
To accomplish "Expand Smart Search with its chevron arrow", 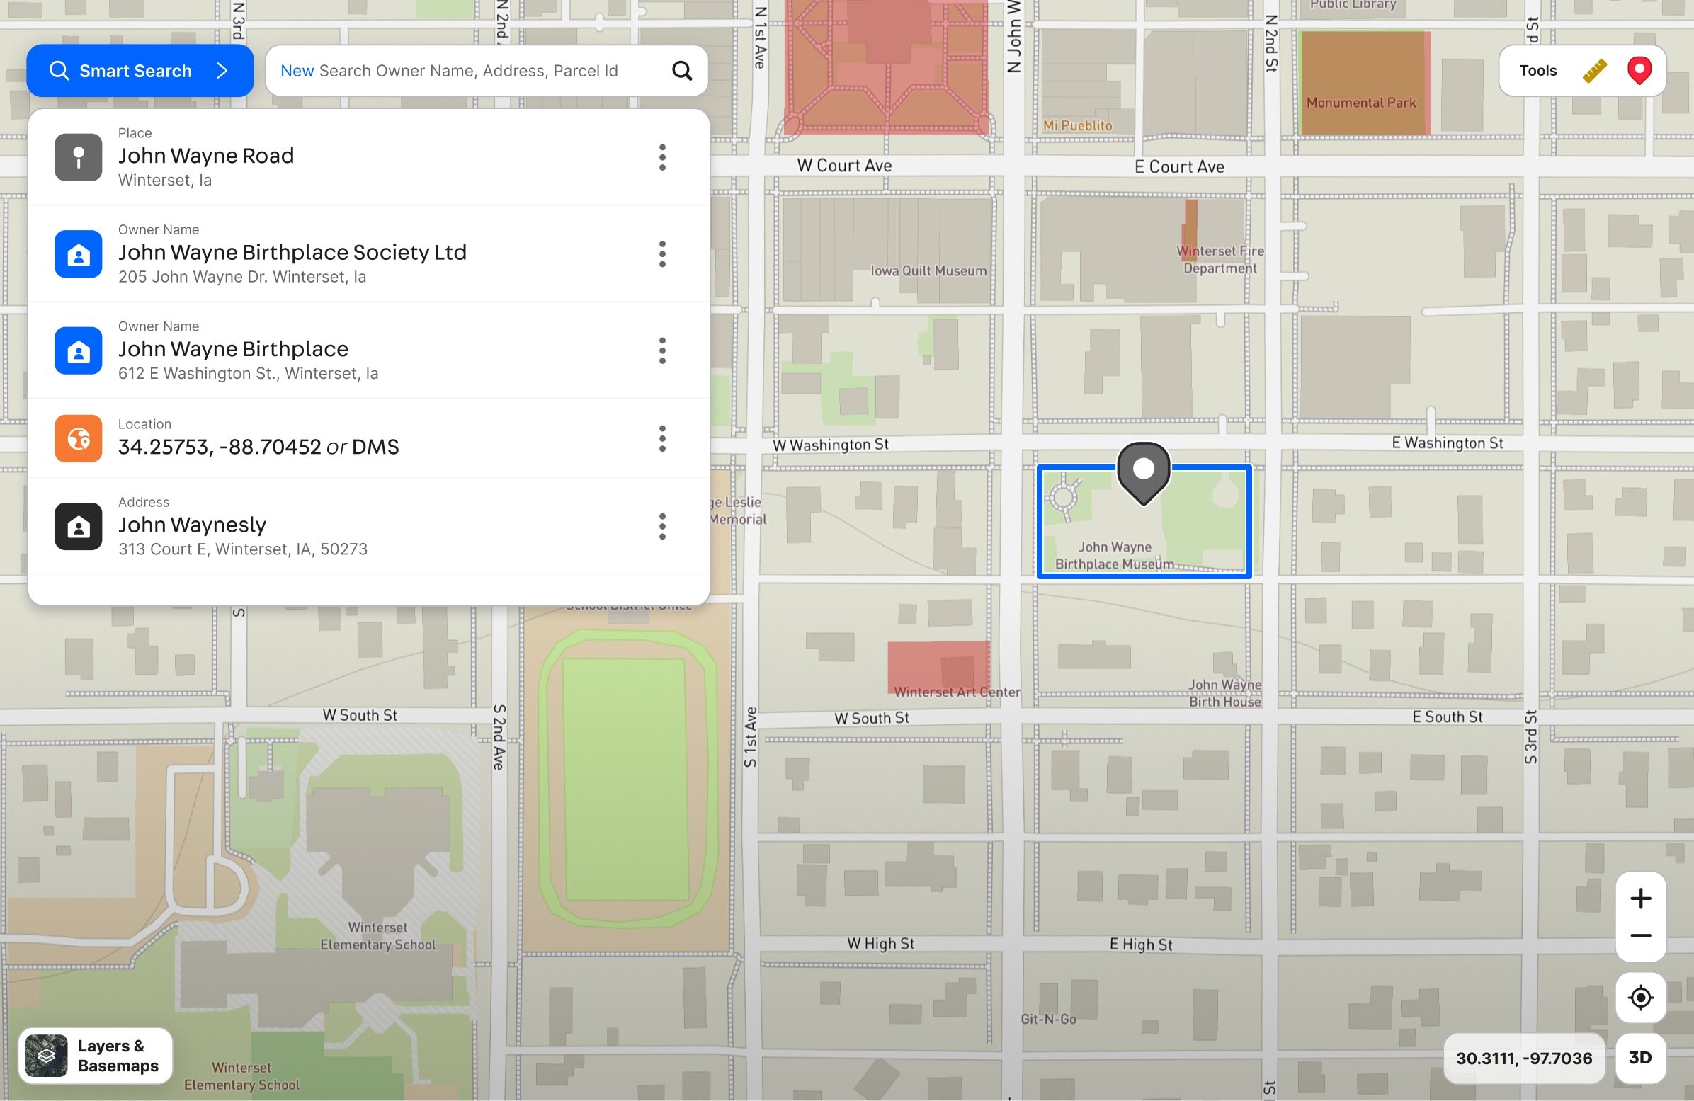I will pos(222,71).
